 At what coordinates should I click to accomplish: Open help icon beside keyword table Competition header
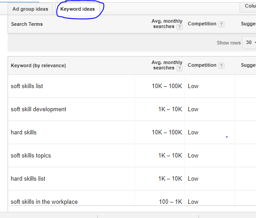[x=221, y=65]
